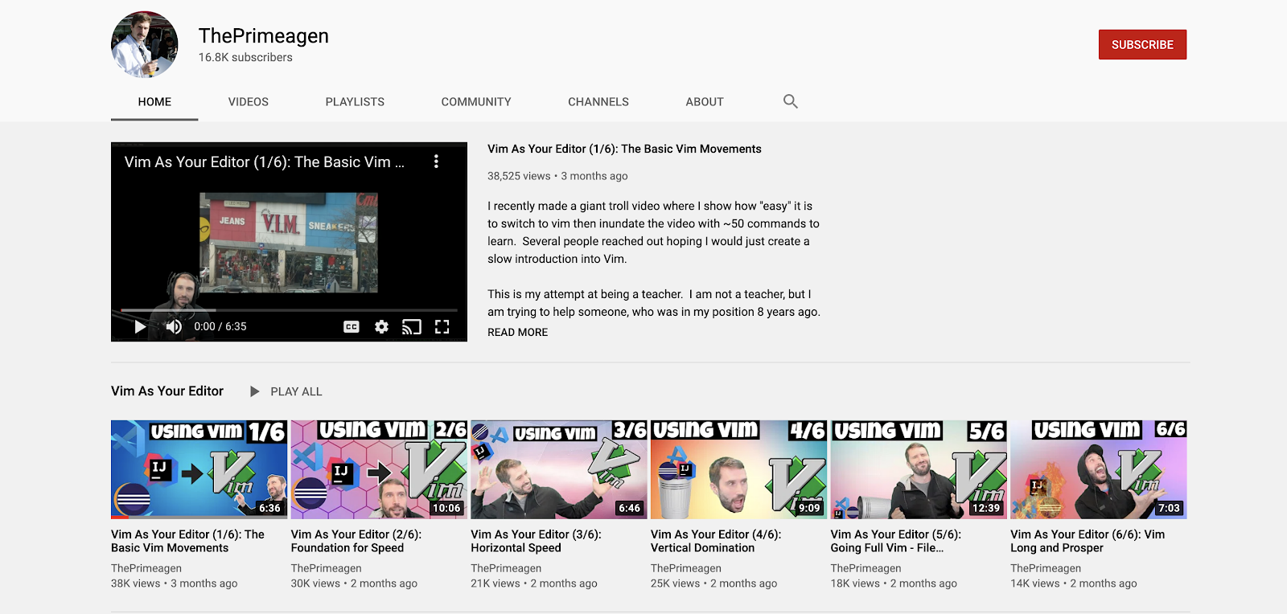Open the Using Vim 4/6 thumbnail

tap(738, 469)
